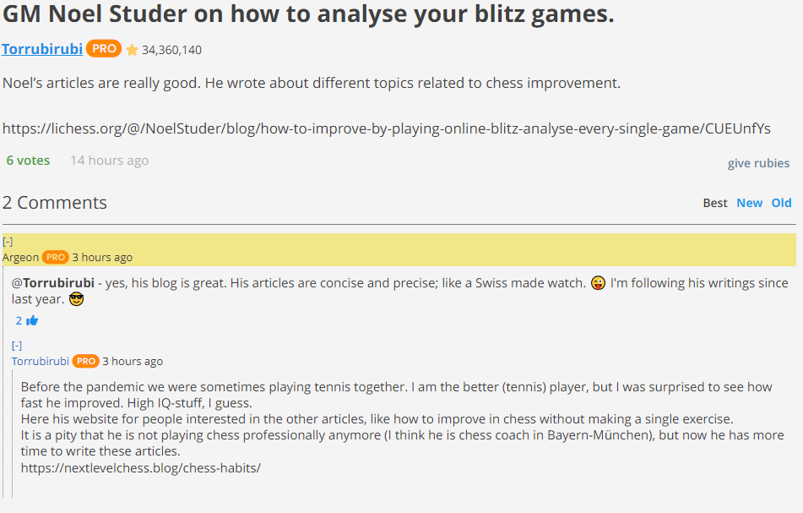Sort comments by New
Image resolution: width=803 pixels, height=513 pixels.
coord(749,203)
